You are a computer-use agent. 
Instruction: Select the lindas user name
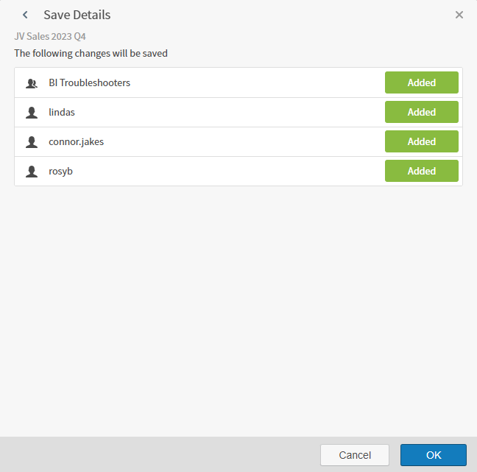(62, 113)
